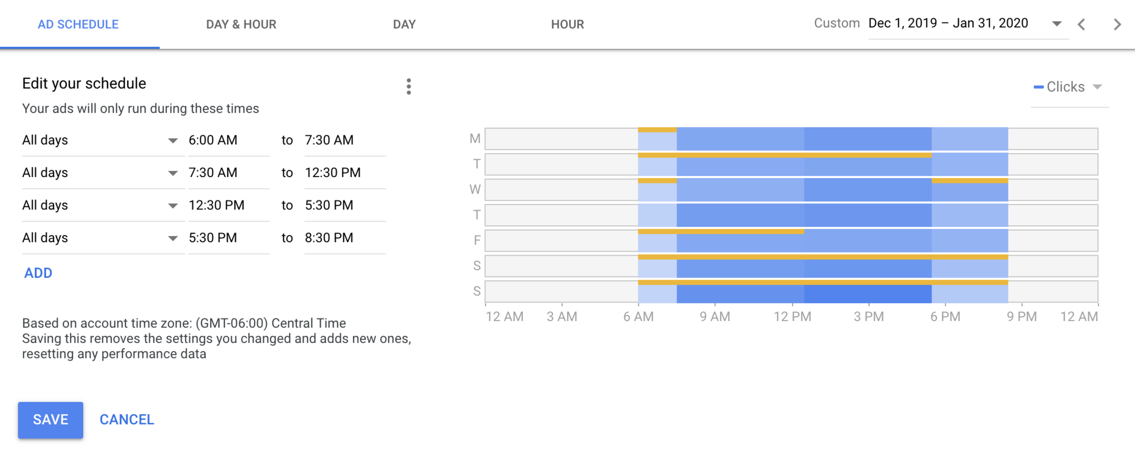Click Sunday's dark blue afternoon heatmap block
1135x467 pixels.
[868, 294]
